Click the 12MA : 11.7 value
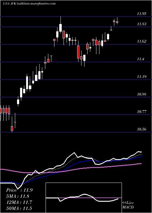 tap(19, 202)
